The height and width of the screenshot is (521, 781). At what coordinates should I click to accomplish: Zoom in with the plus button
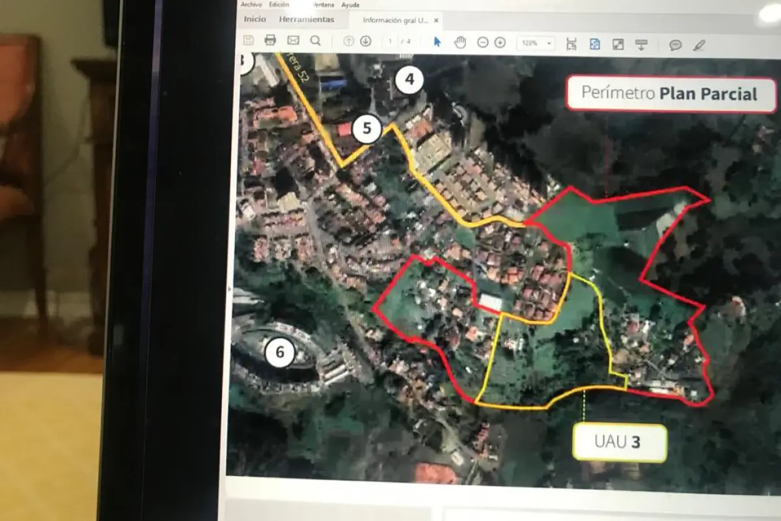pos(500,42)
